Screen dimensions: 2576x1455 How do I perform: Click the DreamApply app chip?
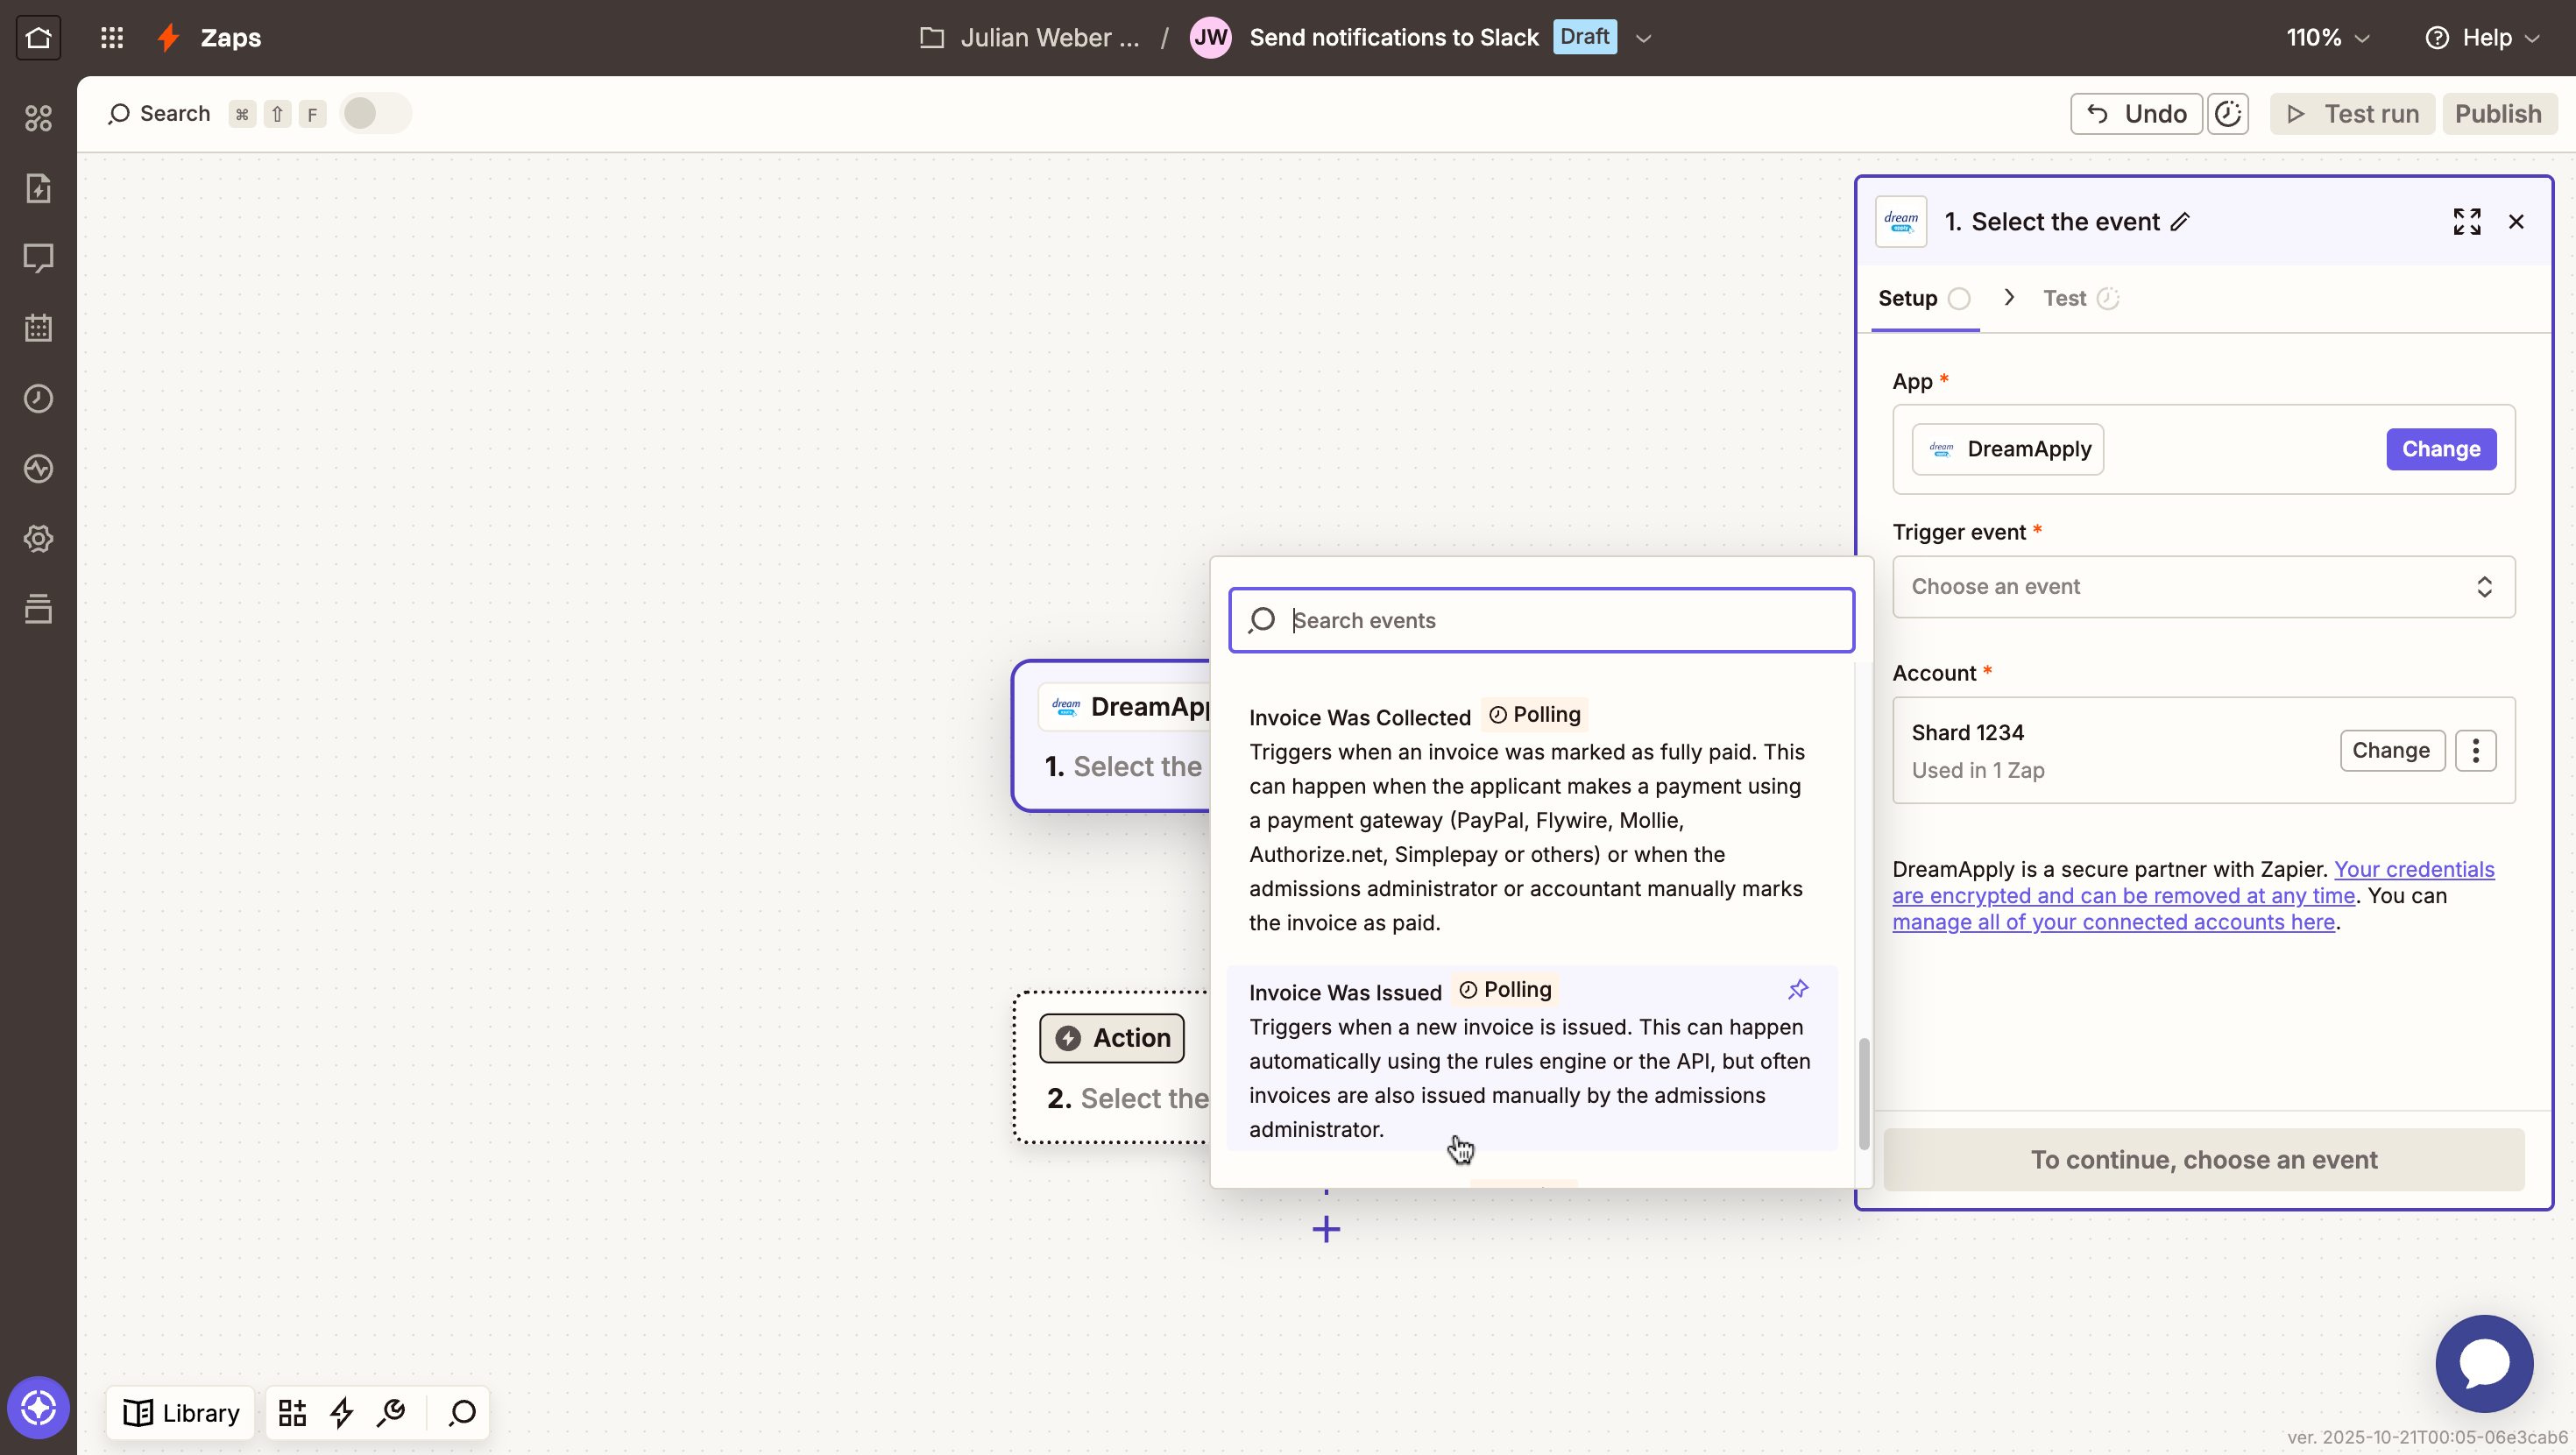2008,449
